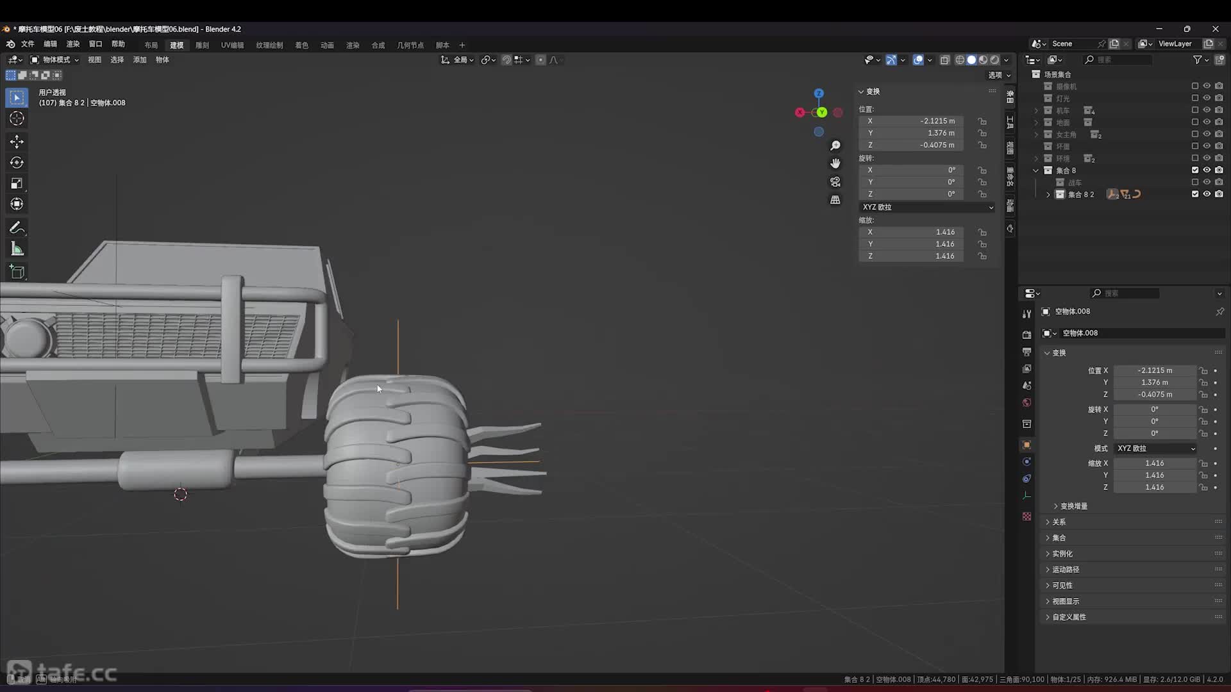Screen dimensions: 1231x692
Task: Toggle X-ray mode in viewport header
Action: tap(945, 60)
